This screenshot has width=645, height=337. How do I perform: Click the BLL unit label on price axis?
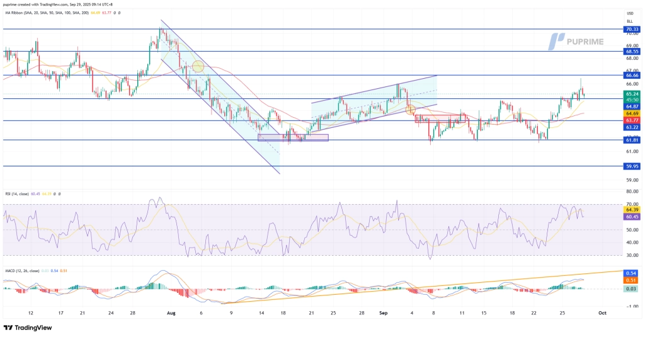click(629, 20)
